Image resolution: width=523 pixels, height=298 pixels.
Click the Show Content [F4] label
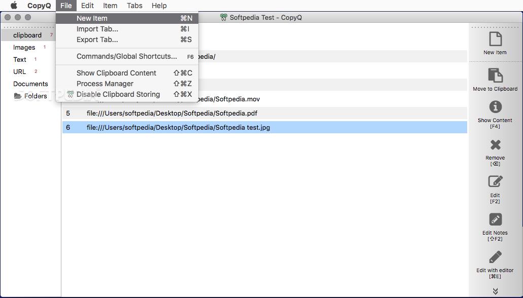point(495,123)
